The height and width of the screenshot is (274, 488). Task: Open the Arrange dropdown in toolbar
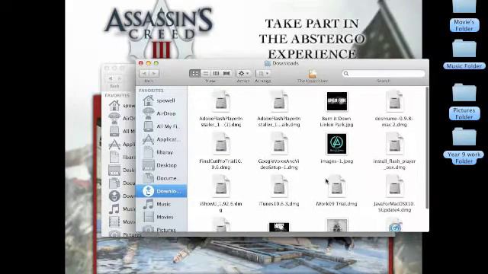coord(263,73)
